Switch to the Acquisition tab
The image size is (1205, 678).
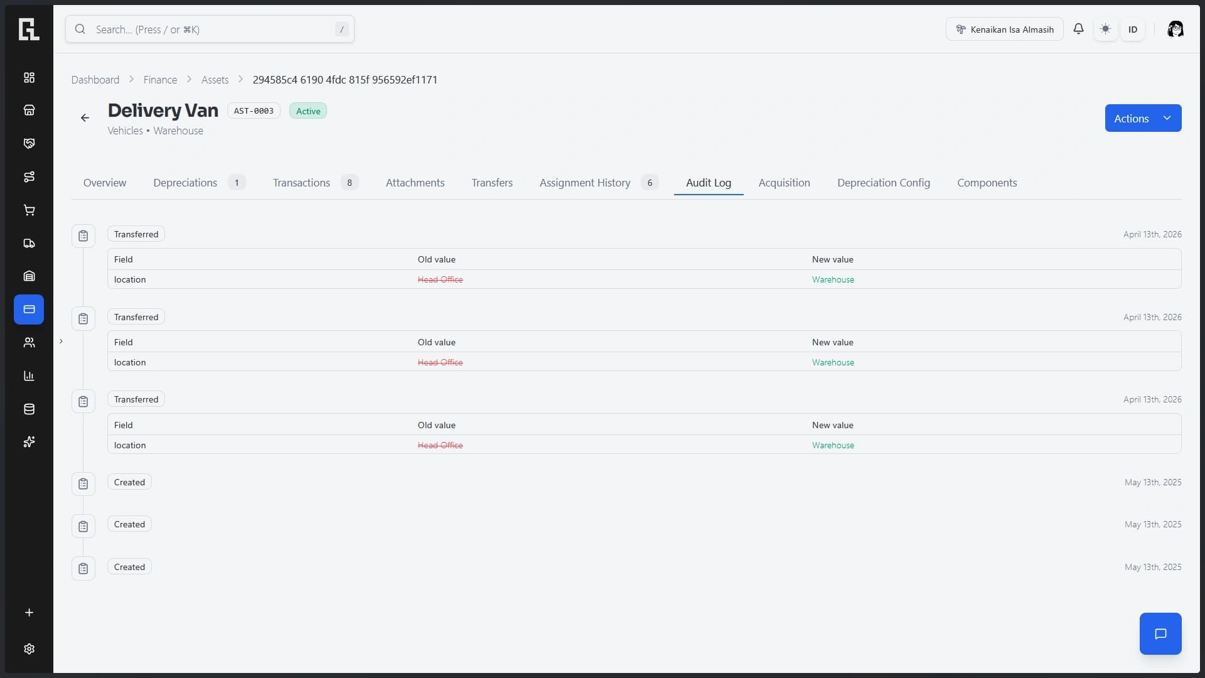[x=784, y=183]
